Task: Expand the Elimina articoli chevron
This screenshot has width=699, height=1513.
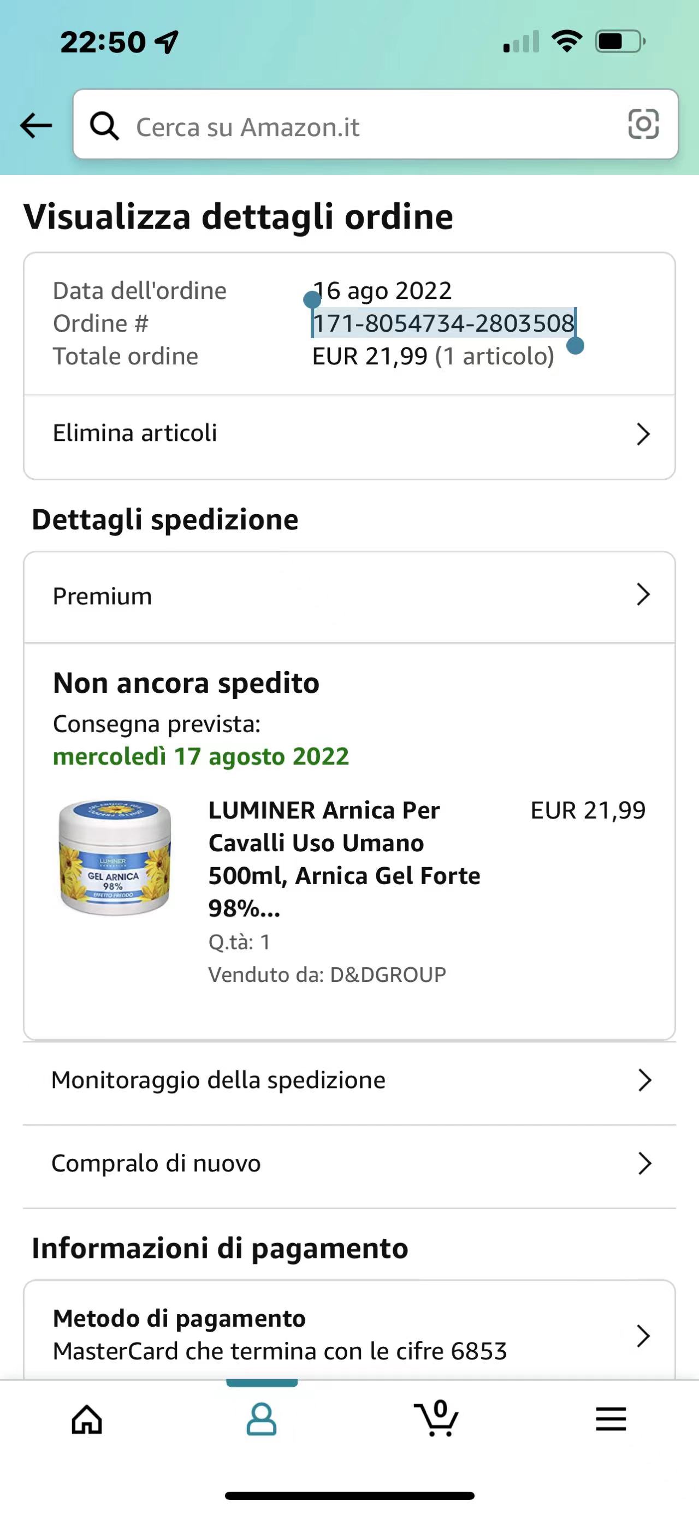Action: click(x=644, y=434)
